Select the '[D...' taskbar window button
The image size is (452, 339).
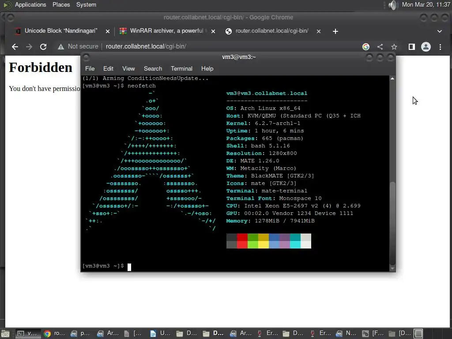tap(399, 334)
